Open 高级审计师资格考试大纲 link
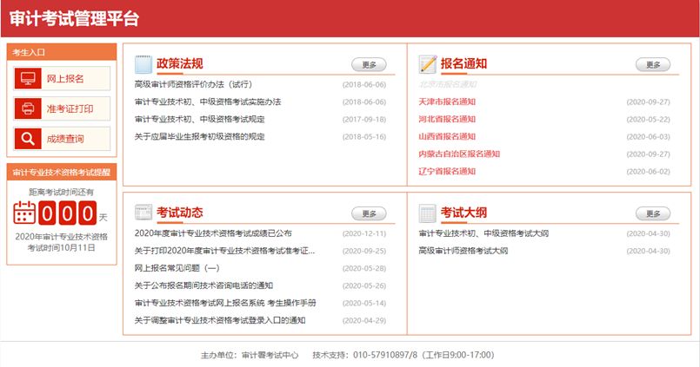Screen dimensions: 700x367 [x=463, y=251]
